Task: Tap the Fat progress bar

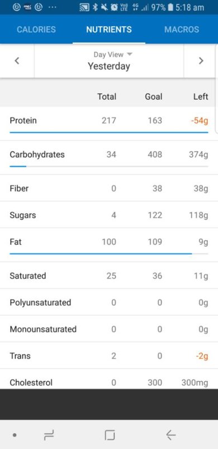Action: point(109,254)
